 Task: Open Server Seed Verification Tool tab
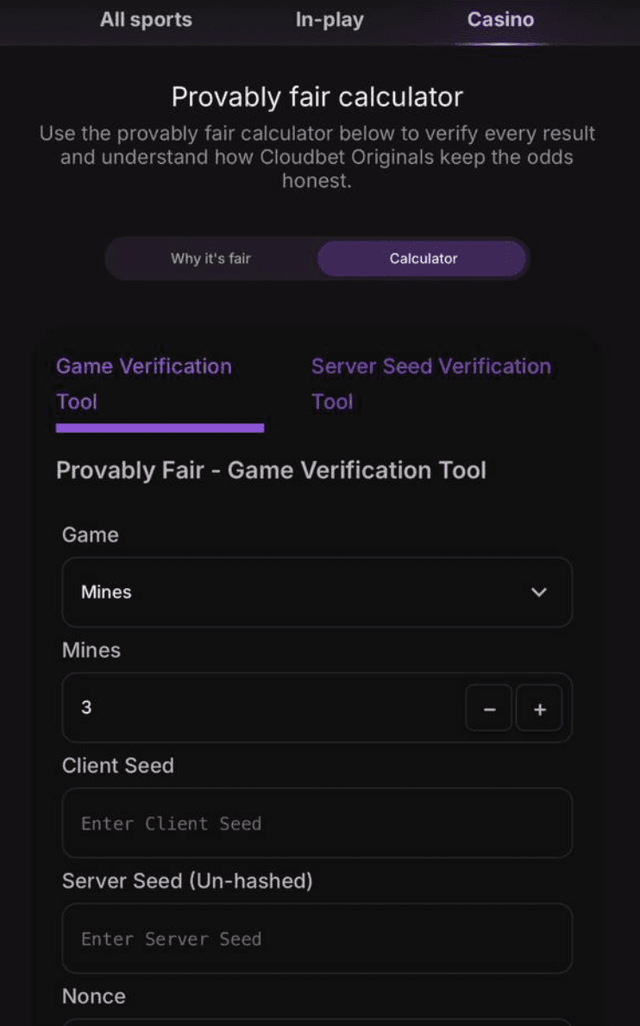tap(430, 384)
